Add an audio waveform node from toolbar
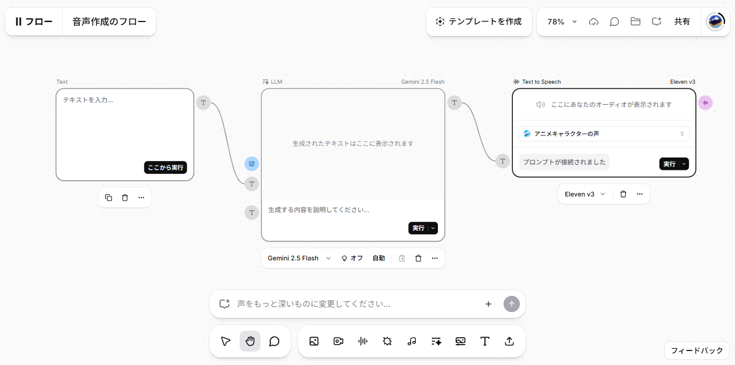This screenshot has height=365, width=735. 363,341
